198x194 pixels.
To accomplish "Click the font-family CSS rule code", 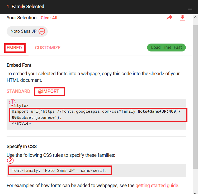I will pyautogui.click(x=59, y=171).
